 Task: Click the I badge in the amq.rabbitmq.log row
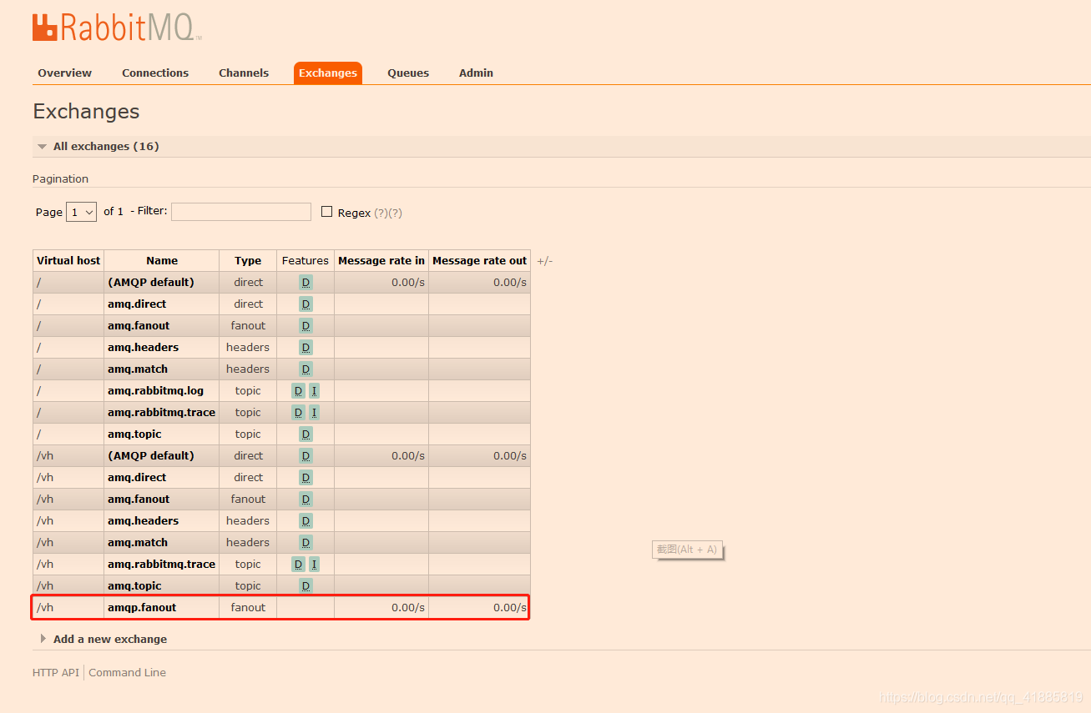pos(314,391)
